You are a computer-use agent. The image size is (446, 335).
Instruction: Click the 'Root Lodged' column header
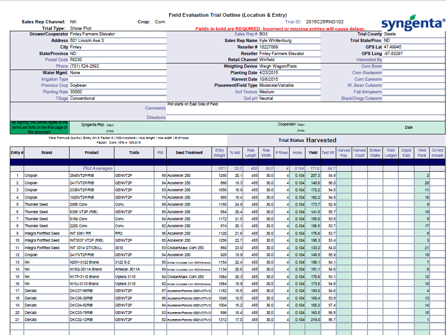[x=391, y=153]
